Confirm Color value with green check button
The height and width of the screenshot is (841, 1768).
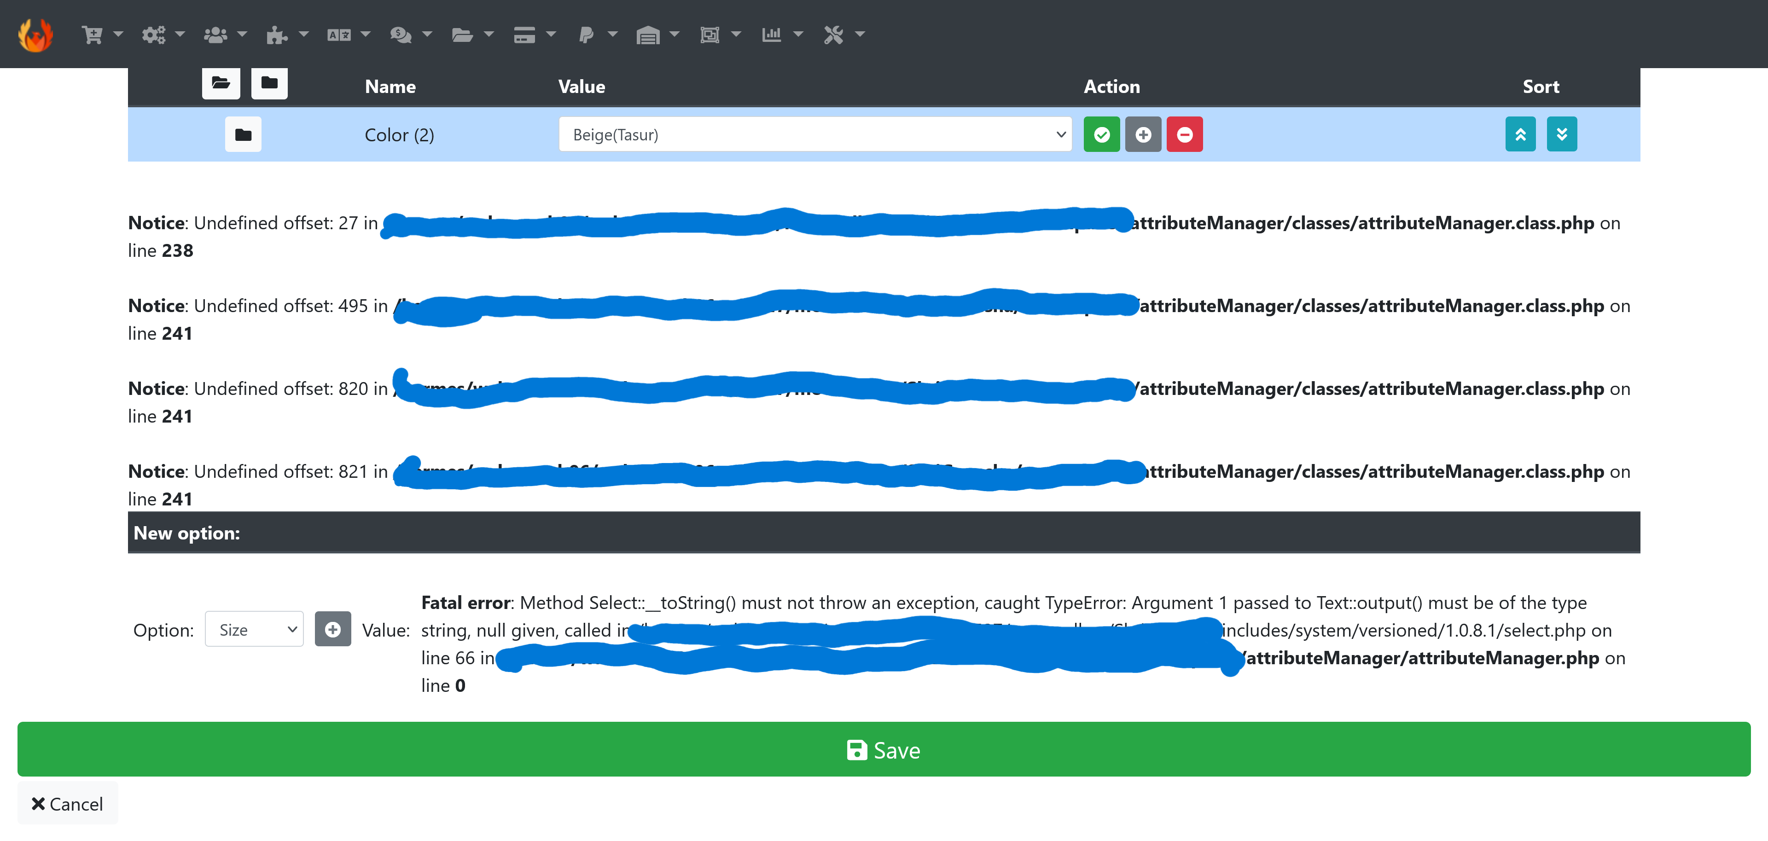tap(1102, 134)
